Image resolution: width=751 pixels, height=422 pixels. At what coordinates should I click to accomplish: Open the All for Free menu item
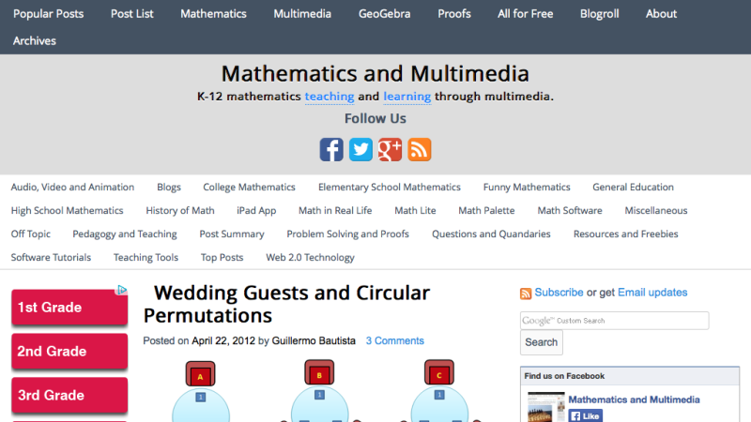point(525,14)
